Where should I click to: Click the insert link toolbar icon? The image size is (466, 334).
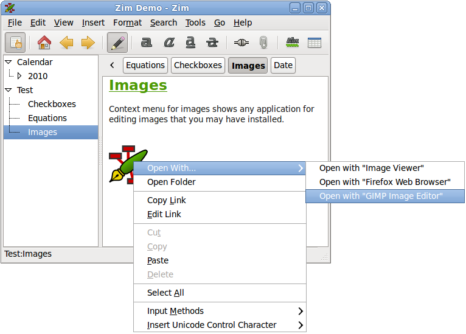click(241, 43)
